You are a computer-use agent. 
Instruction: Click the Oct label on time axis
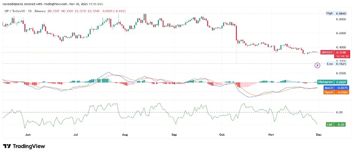click(x=222, y=135)
